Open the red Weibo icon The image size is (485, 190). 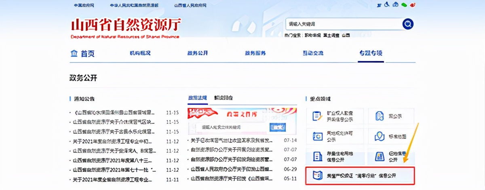(413, 5)
